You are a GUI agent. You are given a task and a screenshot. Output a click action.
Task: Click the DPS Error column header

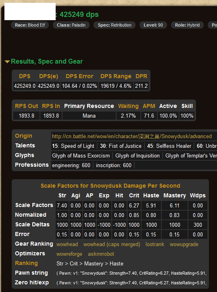click(79, 76)
